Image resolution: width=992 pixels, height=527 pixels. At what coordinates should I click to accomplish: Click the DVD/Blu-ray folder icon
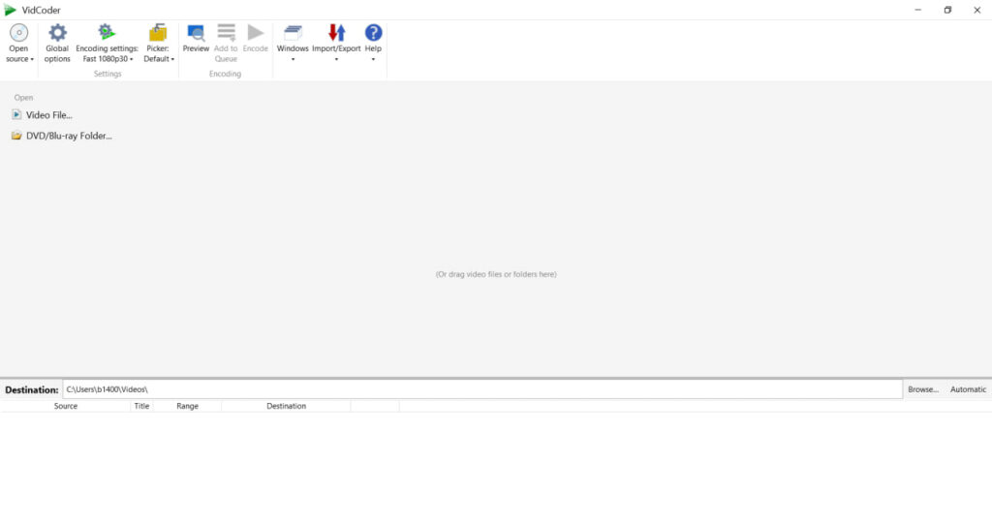pos(16,136)
